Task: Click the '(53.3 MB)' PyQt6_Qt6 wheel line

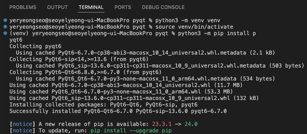Action: click(x=121, y=92)
